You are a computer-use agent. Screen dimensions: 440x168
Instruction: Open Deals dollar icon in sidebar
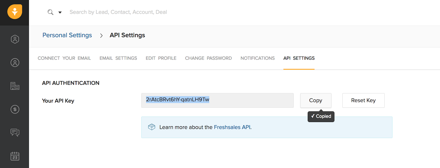click(15, 109)
